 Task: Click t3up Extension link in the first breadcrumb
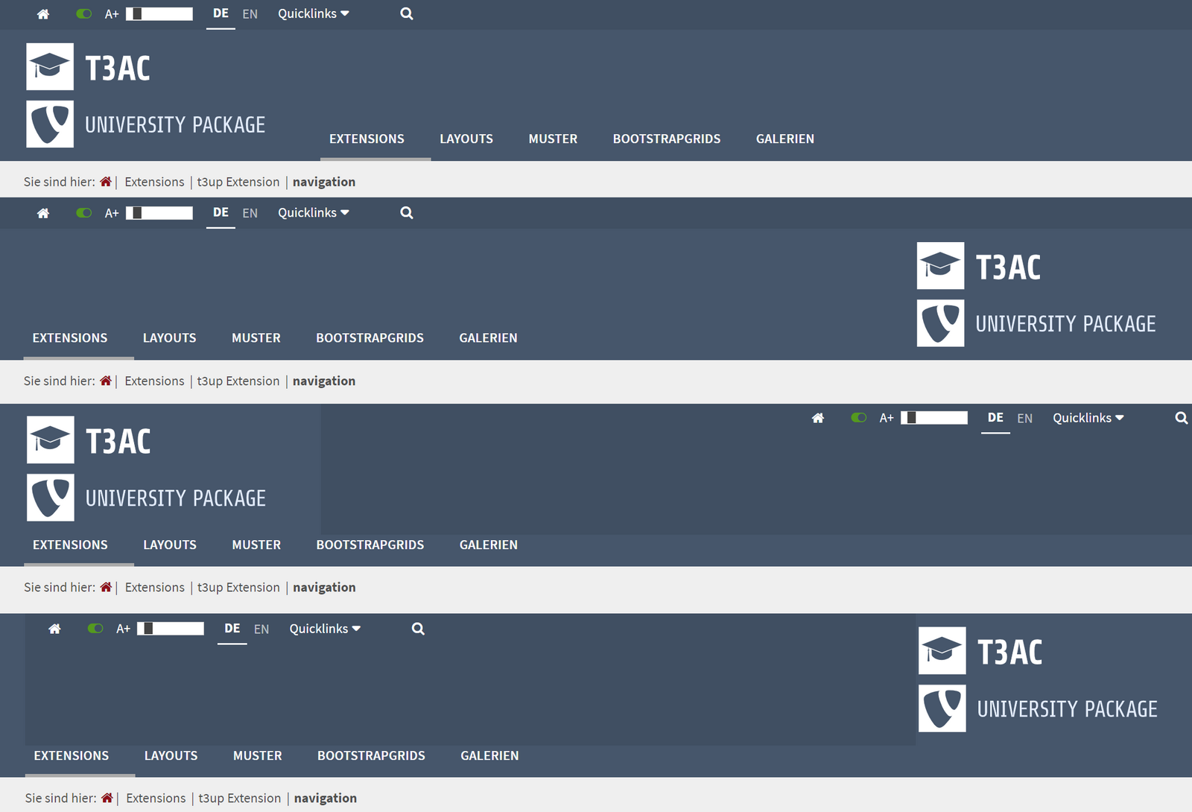238,182
